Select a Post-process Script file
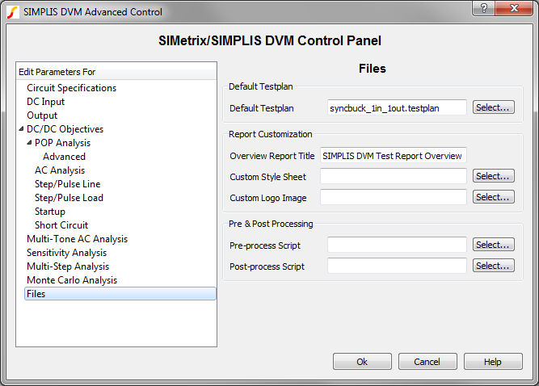 [x=493, y=266]
